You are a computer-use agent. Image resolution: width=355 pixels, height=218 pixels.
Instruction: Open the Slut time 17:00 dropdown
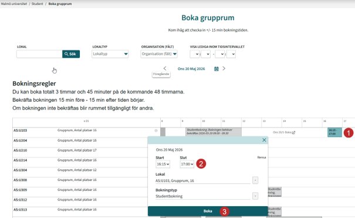187,164
